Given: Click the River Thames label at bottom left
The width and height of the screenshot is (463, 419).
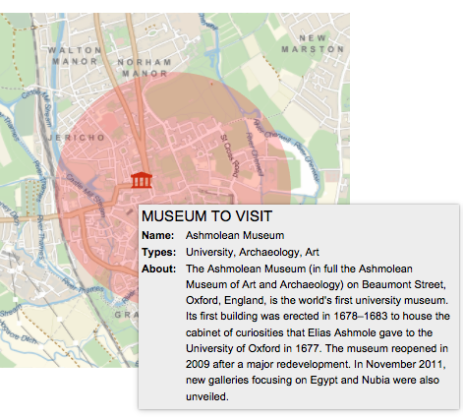Looking at the screenshot, I should tap(83, 285).
